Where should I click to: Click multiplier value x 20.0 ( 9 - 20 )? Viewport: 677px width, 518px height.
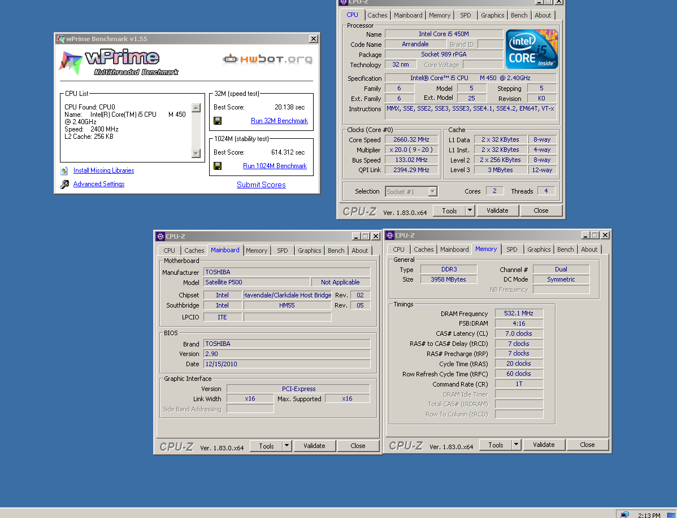tap(411, 150)
